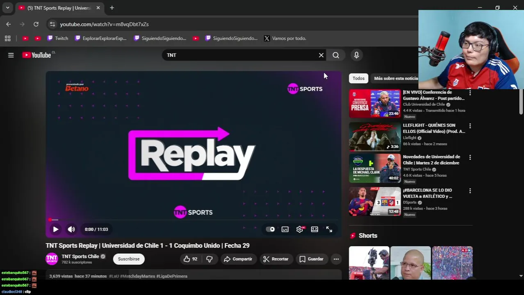
Task: Subscribe with the Suscribirse button
Action: [129, 259]
